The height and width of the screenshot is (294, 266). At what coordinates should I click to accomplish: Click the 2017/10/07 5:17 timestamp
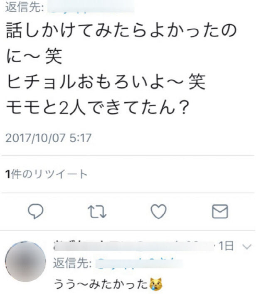coord(48,138)
